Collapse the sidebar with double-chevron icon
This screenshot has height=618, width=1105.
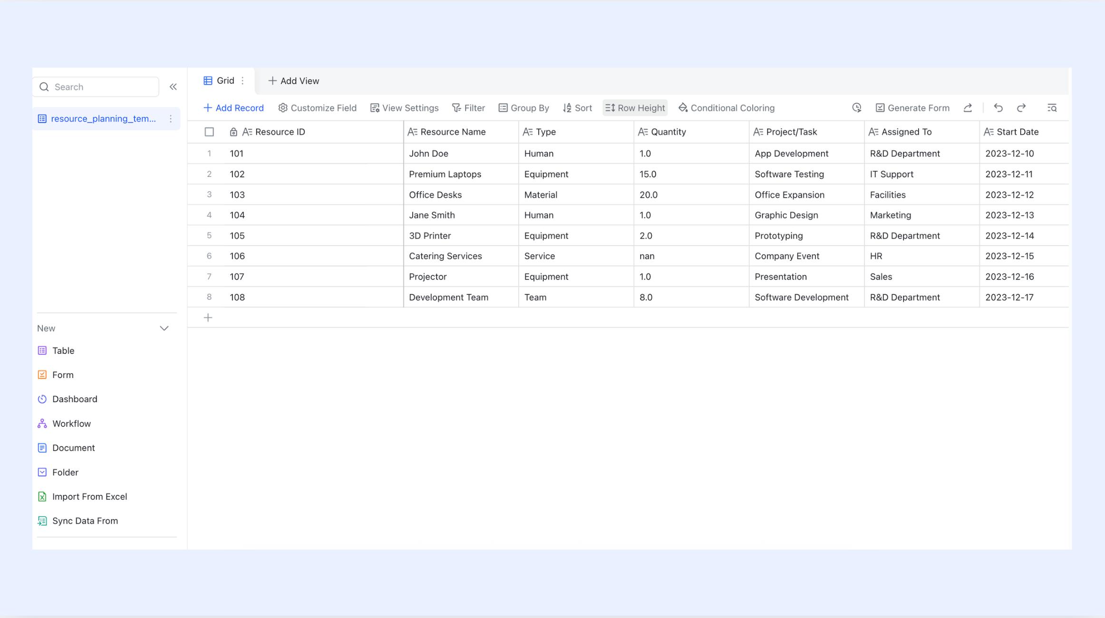[173, 87]
